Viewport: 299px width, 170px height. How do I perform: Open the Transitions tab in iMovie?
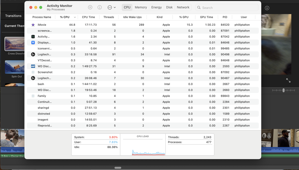click(13, 16)
